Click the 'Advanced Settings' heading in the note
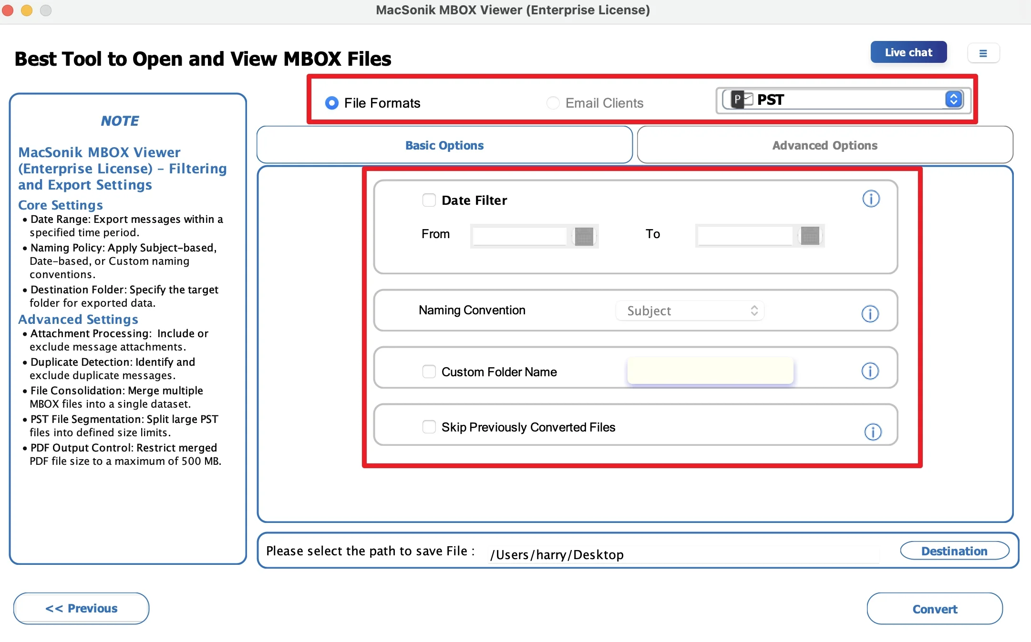Viewport: 1031px width, 642px height. pos(78,319)
